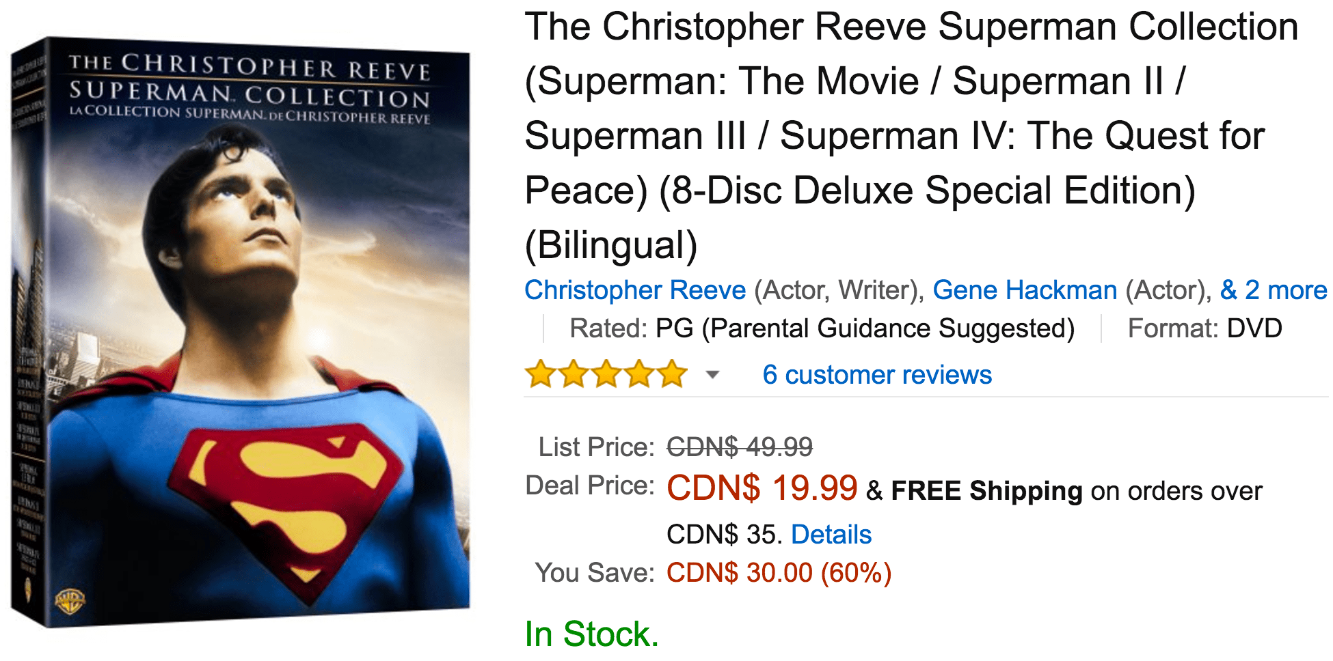Open the rating breakdown dropdown arrow
This screenshot has width=1333, height=661.
tap(712, 374)
